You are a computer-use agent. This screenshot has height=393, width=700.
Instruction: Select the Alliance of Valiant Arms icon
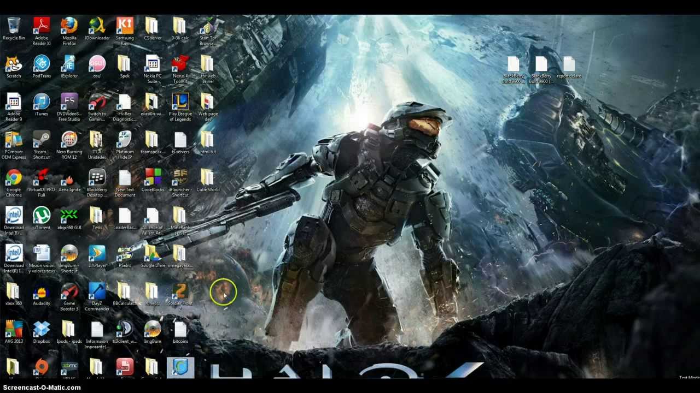click(153, 221)
